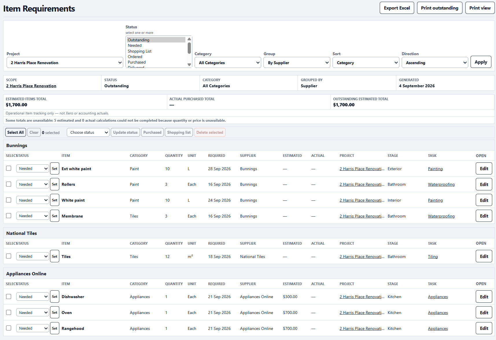Open scope link 2 Harris Place Renovation
The width and height of the screenshot is (496, 340).
(31, 86)
